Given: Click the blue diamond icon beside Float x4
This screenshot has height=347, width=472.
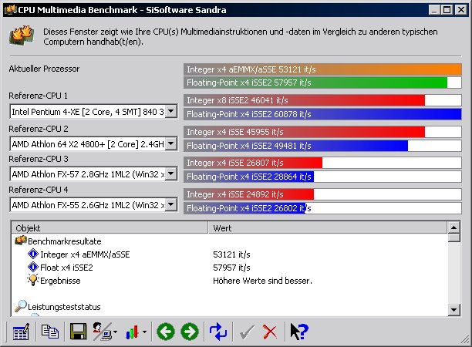Looking at the screenshot, I should click(33, 268).
